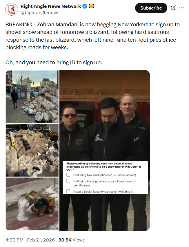Open the three-dot more options menu

(x=181, y=8)
